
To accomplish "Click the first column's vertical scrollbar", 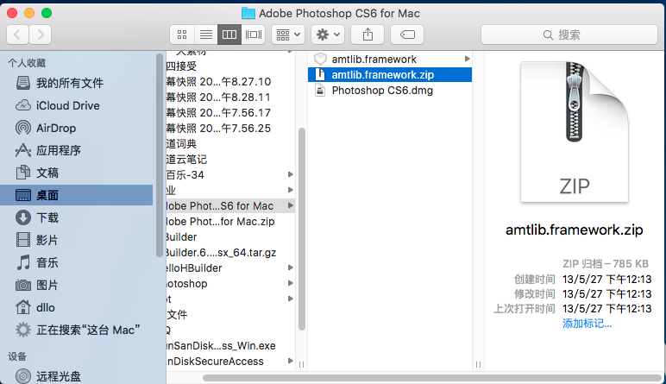I will click(302, 229).
